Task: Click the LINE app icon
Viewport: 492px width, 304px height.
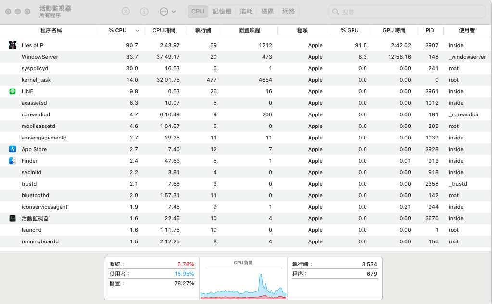Action: (x=13, y=91)
